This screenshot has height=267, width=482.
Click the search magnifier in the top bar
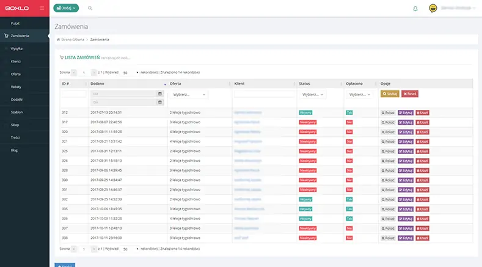click(x=90, y=9)
